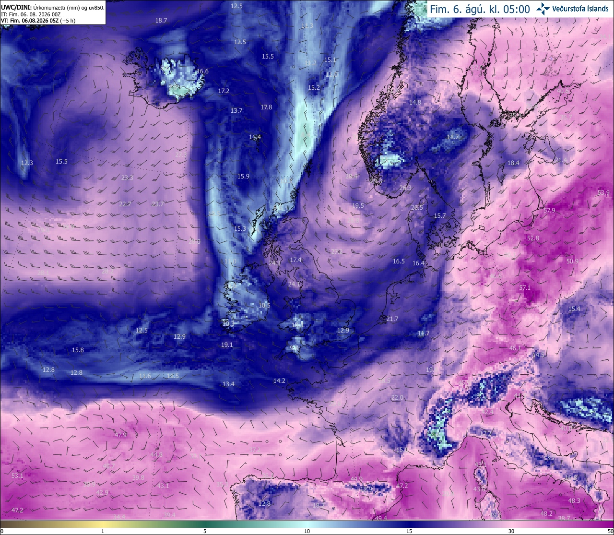
Task: Pick the value 50 end of color scale
Action: (x=610, y=531)
